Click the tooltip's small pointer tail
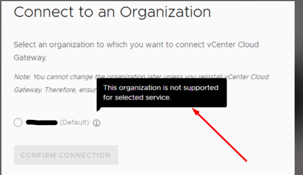This screenshot has height=175, width=303. coord(98,109)
